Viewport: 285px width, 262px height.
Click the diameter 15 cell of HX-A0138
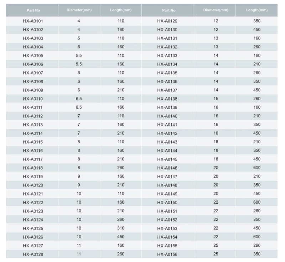(x=216, y=99)
